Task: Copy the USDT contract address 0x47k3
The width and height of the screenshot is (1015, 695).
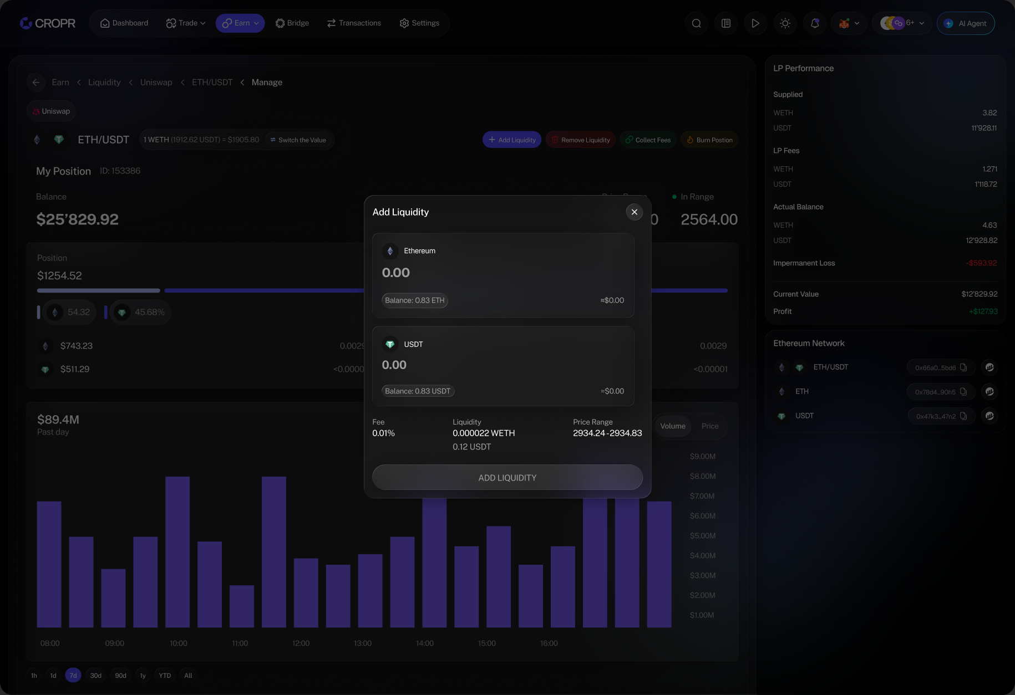Action: click(x=963, y=416)
